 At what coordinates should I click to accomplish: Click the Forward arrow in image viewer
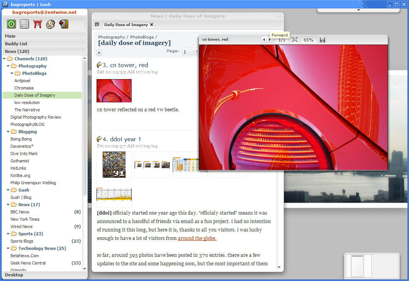click(270, 40)
